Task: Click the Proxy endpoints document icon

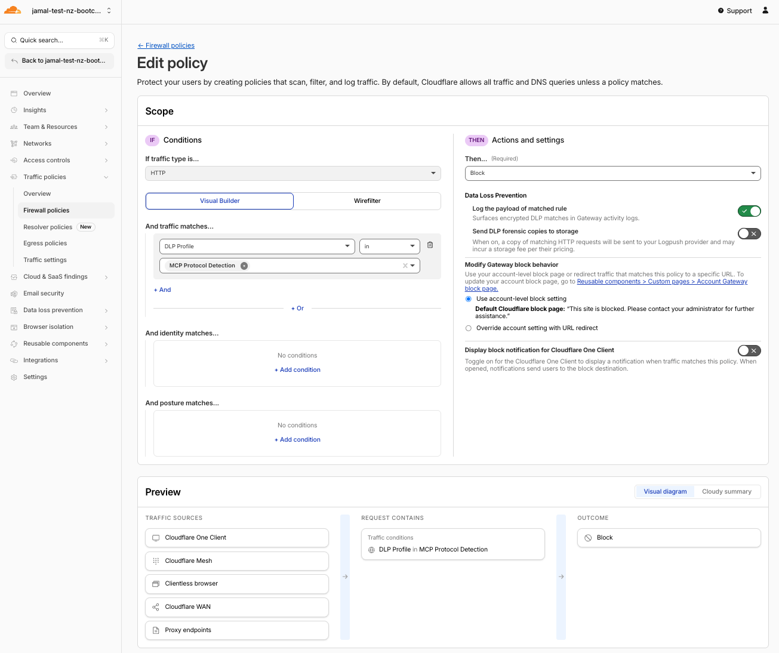Action: tap(156, 630)
